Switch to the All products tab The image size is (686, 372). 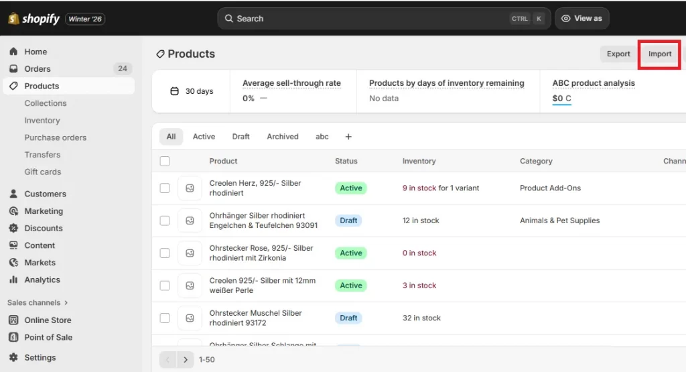[171, 137]
